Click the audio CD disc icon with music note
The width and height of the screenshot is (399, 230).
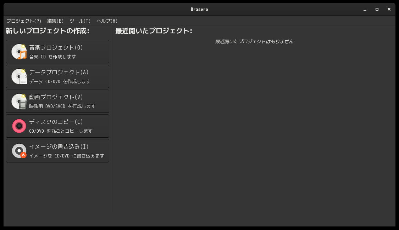click(19, 52)
